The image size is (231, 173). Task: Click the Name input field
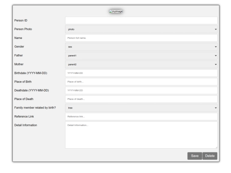pos(141,38)
